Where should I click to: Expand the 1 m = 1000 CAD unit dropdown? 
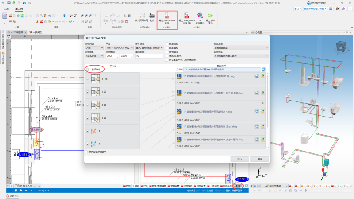119,48
